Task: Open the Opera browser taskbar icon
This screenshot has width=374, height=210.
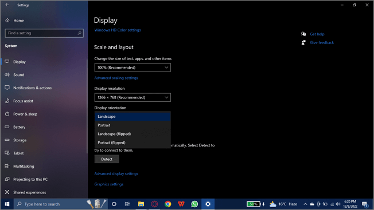Action: tap(154, 204)
